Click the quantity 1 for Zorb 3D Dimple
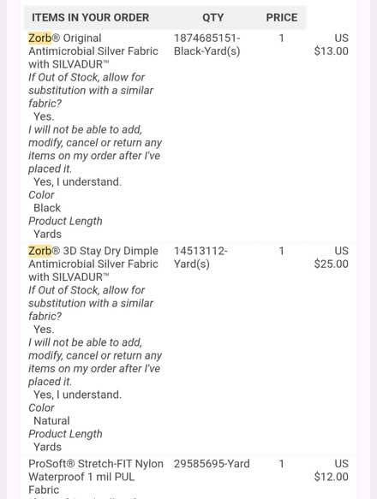377x499 pixels. (281, 251)
